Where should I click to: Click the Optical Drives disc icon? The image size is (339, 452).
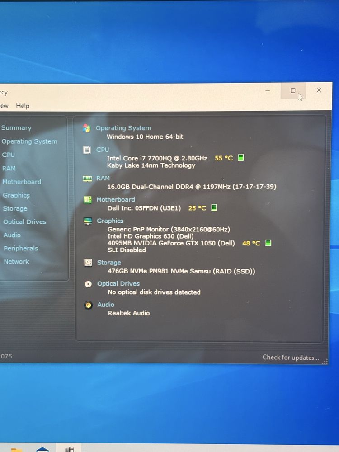point(88,284)
